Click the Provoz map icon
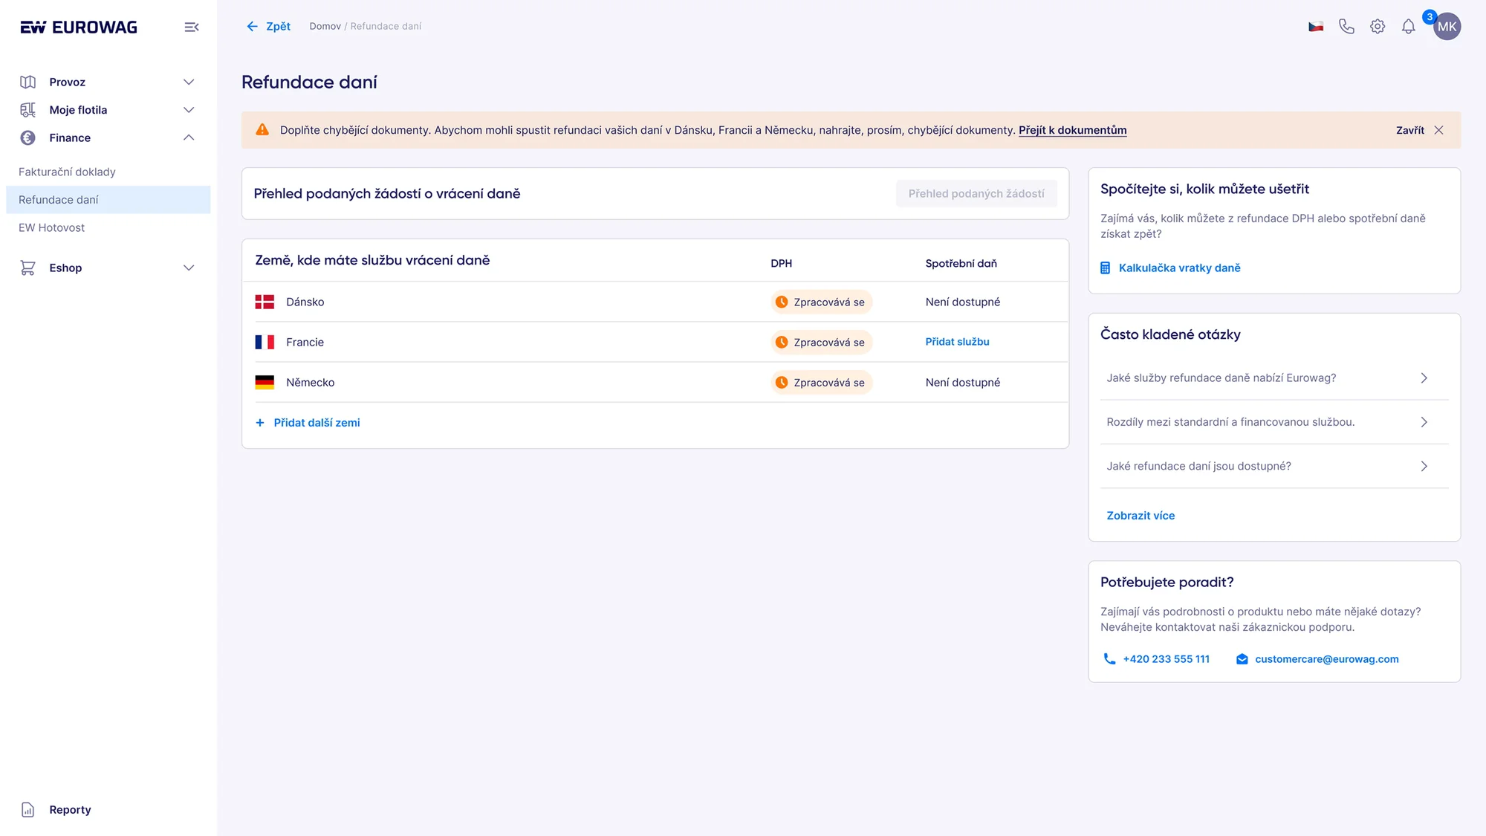This screenshot has height=836, width=1486. [x=28, y=82]
